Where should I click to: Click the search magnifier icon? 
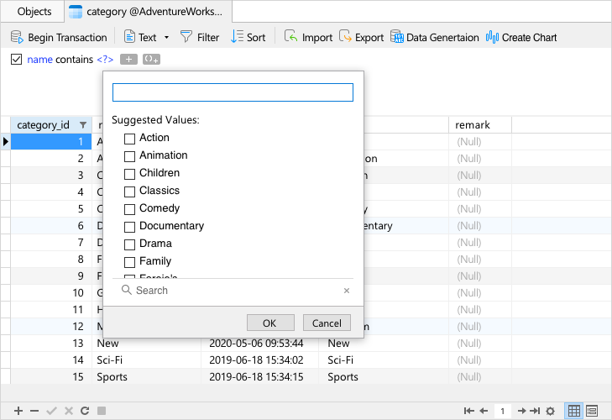tap(127, 290)
